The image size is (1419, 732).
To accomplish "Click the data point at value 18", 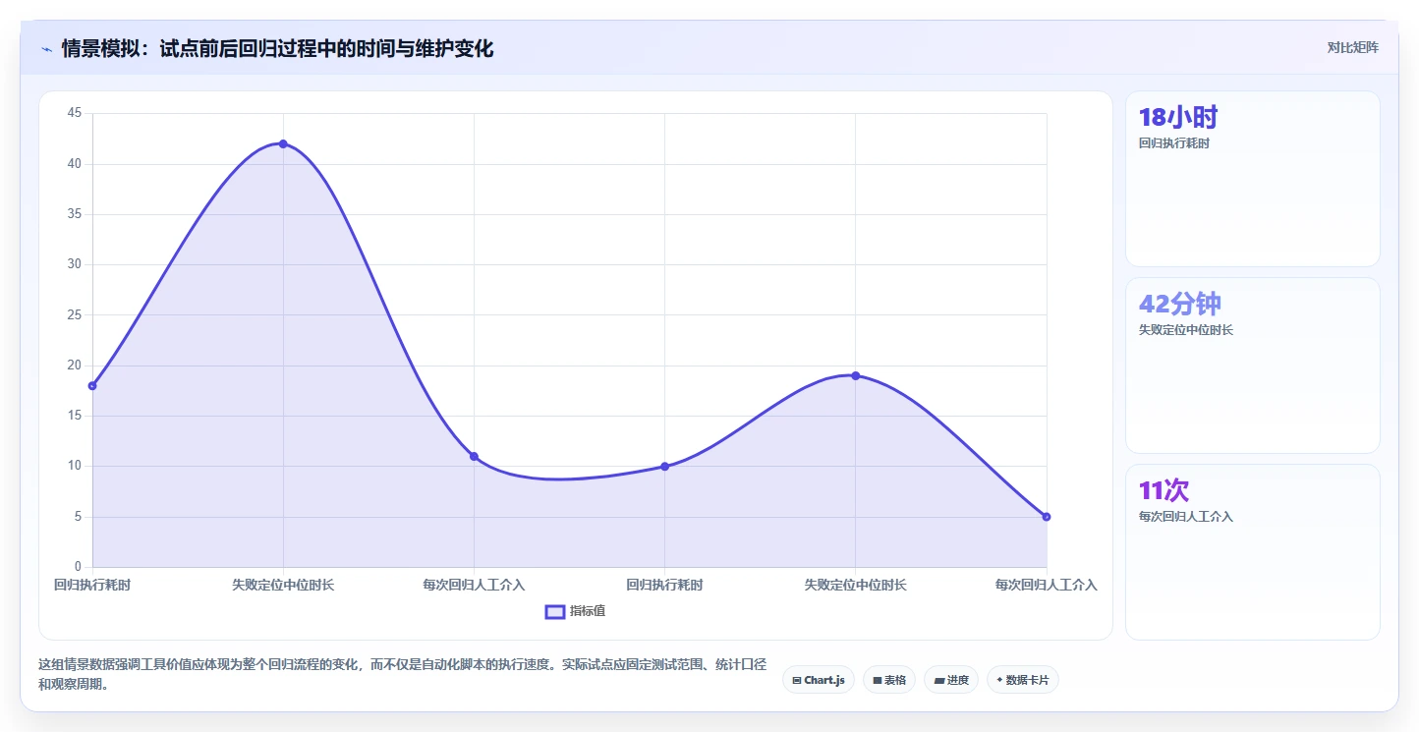I will tap(92, 385).
